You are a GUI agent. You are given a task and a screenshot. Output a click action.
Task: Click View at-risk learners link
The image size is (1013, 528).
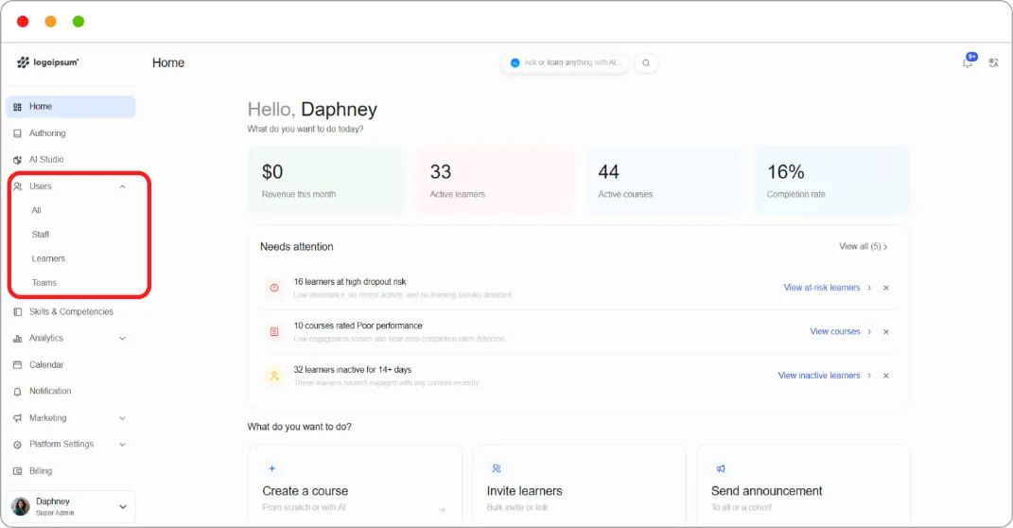click(x=827, y=288)
